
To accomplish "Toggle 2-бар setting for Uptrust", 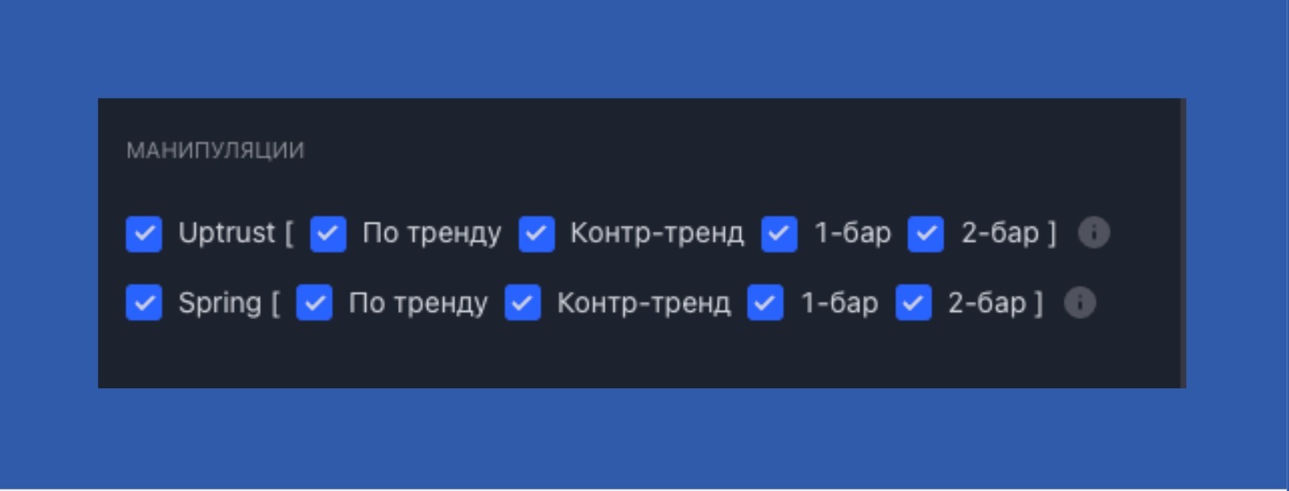I will click(925, 233).
